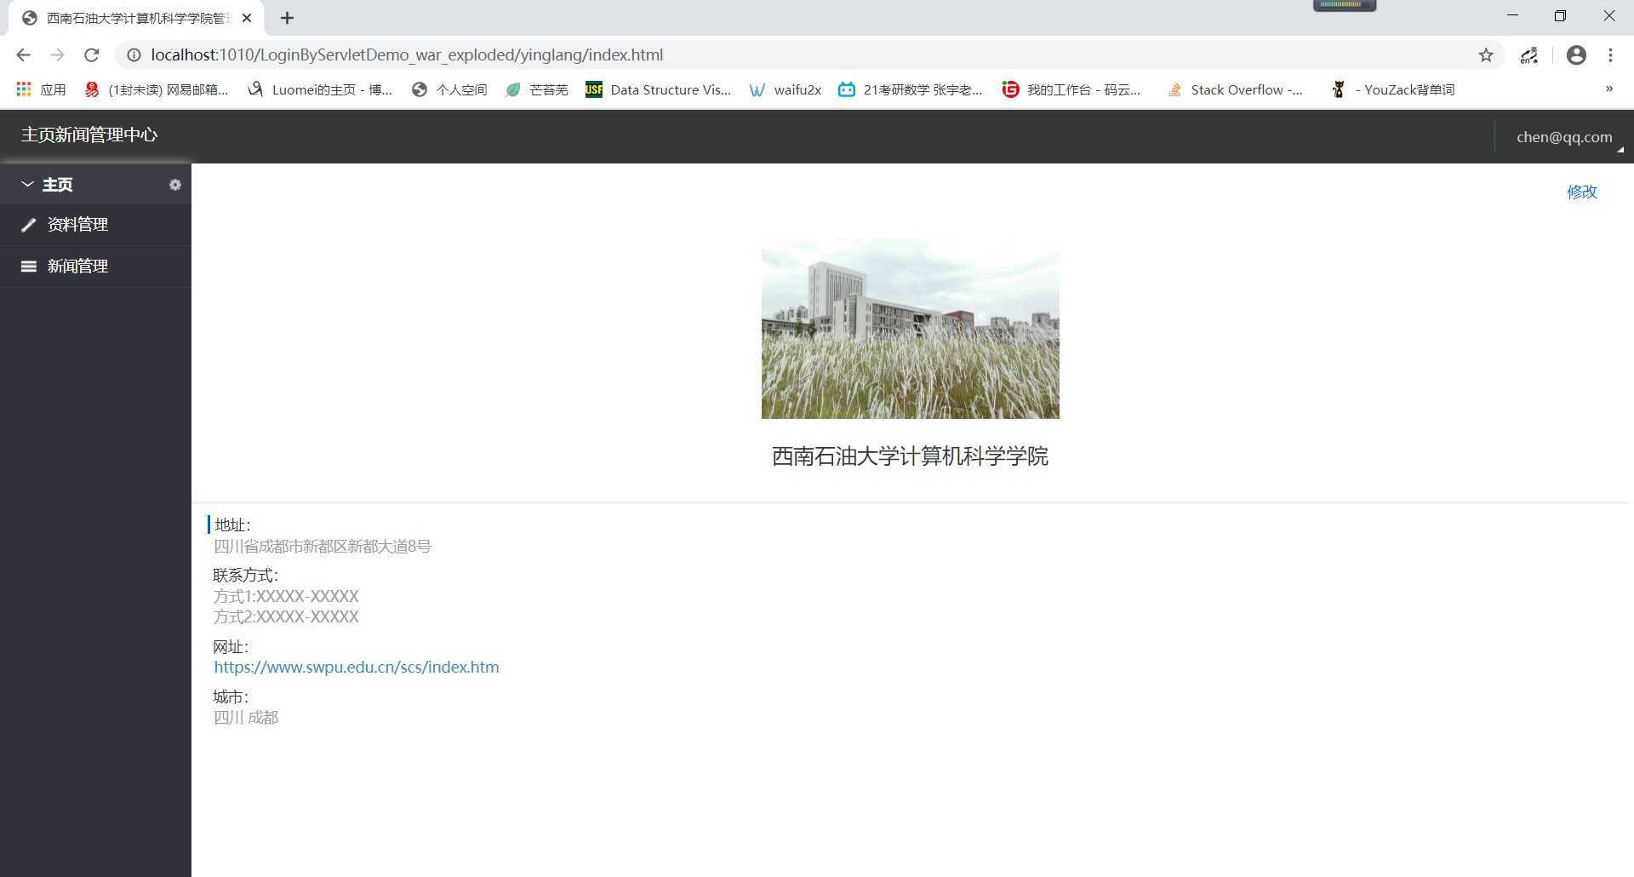
Task: Open 新闻管理 in the sidebar
Action: 95,267
